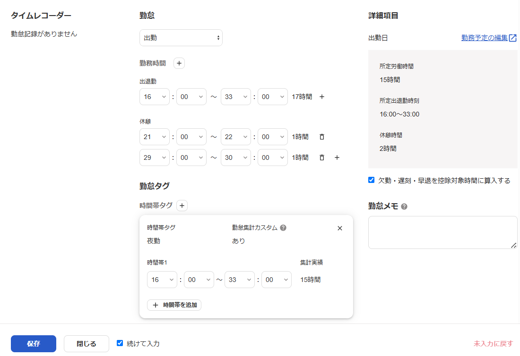Select the 16:00〜33:00 scheduled time text

tap(399, 114)
